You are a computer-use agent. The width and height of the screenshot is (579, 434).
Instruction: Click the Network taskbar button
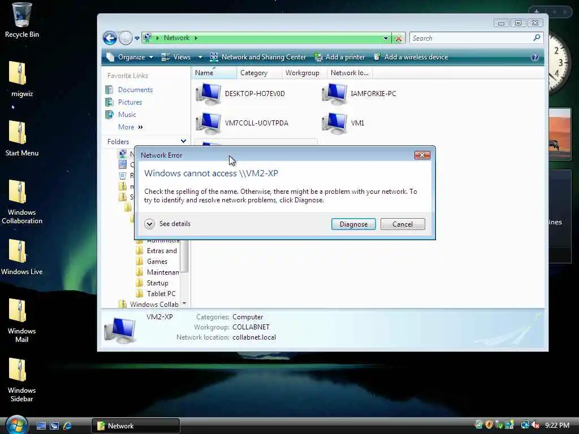[x=135, y=426]
